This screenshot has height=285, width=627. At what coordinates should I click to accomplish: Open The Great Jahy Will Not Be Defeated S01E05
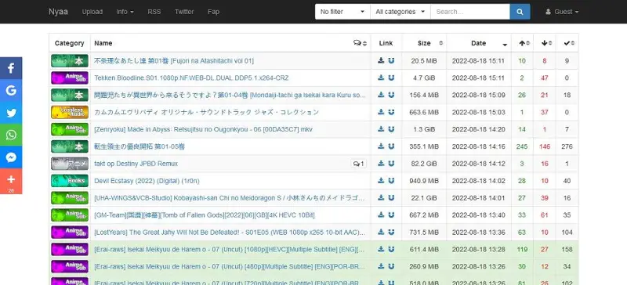pyautogui.click(x=230, y=233)
